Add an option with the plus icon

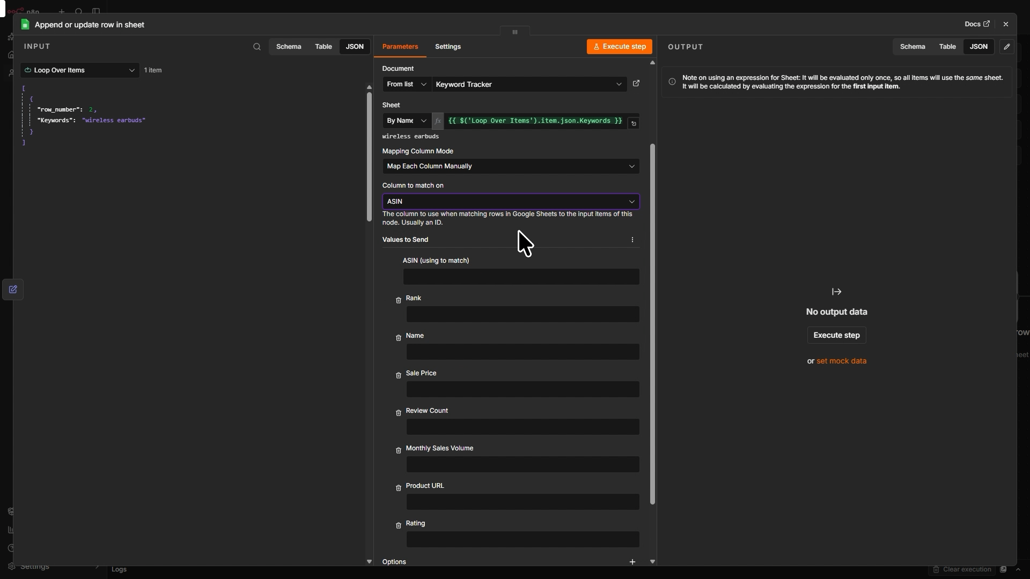(632, 562)
